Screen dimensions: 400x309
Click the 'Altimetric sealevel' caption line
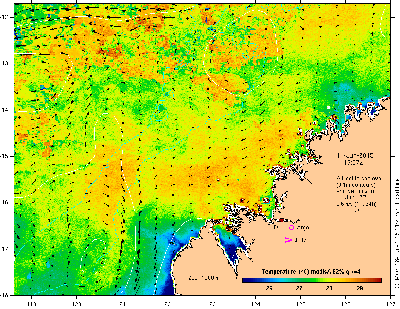tap(360, 179)
